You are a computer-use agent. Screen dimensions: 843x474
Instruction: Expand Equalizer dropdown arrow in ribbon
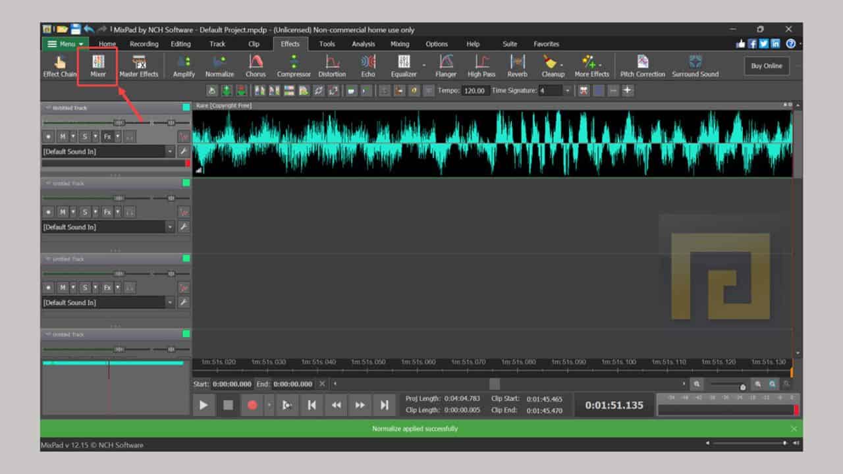coord(424,66)
